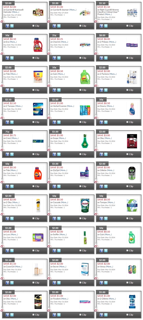Share the Prilosec coupon on Facebook
The height and width of the screenshot is (320, 143).
(101, 58)
